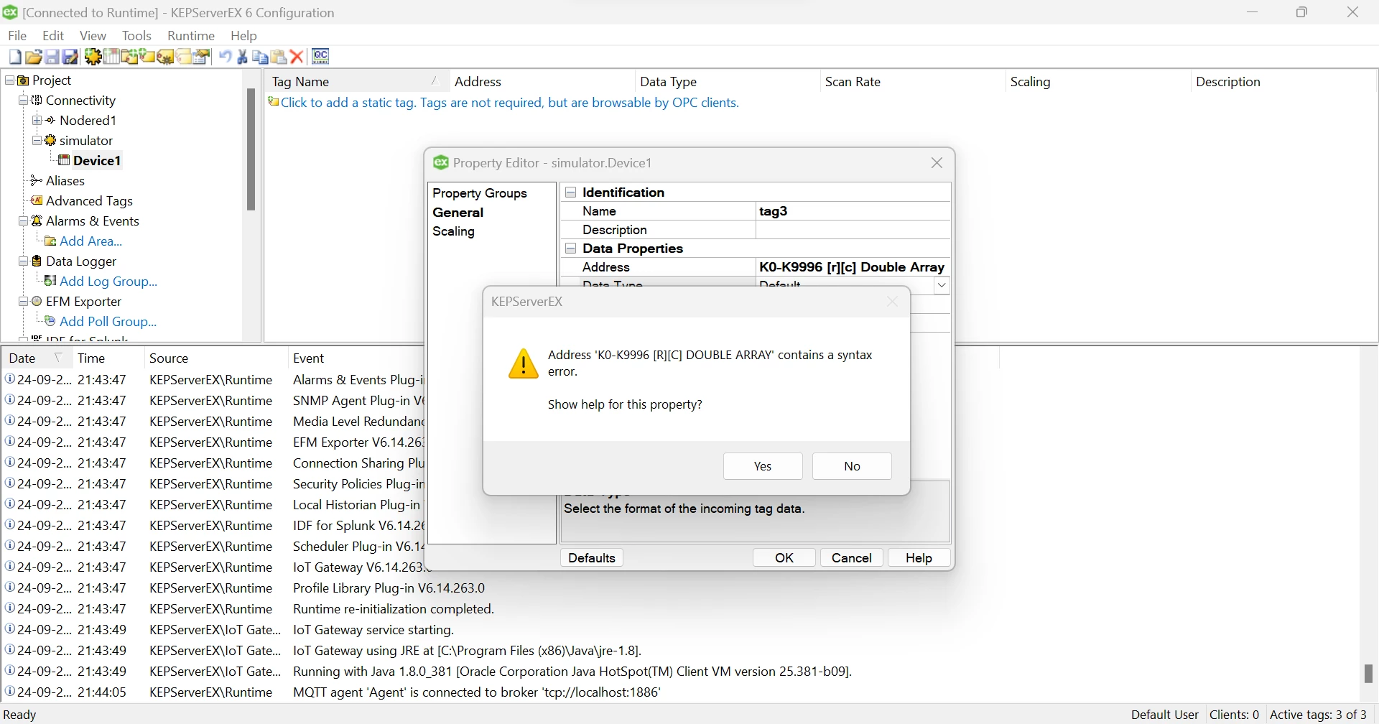The width and height of the screenshot is (1379, 724).
Task: Click the New Device toolbar icon
Action: click(x=111, y=57)
